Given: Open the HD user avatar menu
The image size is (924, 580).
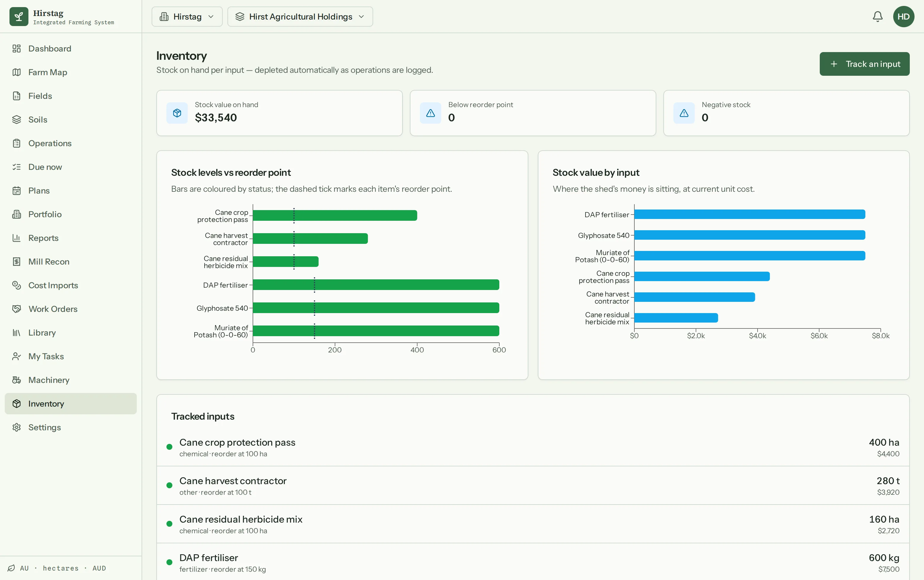Looking at the screenshot, I should (903, 17).
